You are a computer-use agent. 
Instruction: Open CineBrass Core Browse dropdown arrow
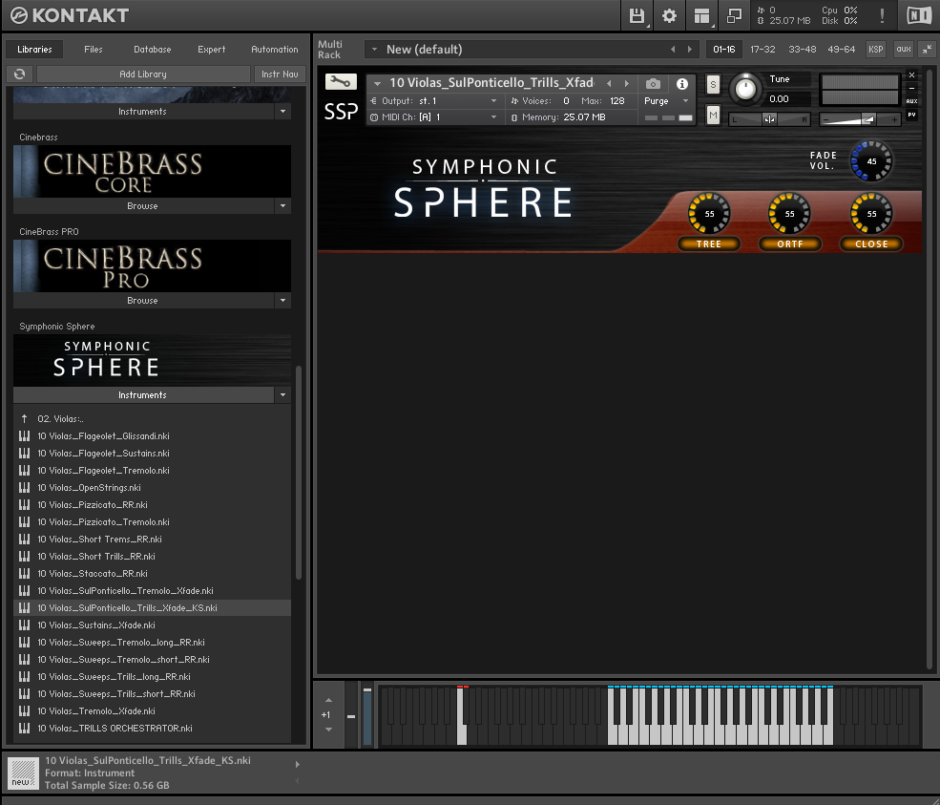click(x=283, y=205)
